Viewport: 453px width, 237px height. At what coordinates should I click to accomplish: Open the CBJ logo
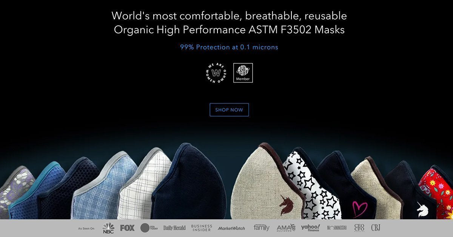[x=376, y=228]
